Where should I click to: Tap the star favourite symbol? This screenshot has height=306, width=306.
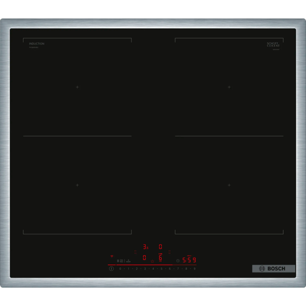(152, 261)
